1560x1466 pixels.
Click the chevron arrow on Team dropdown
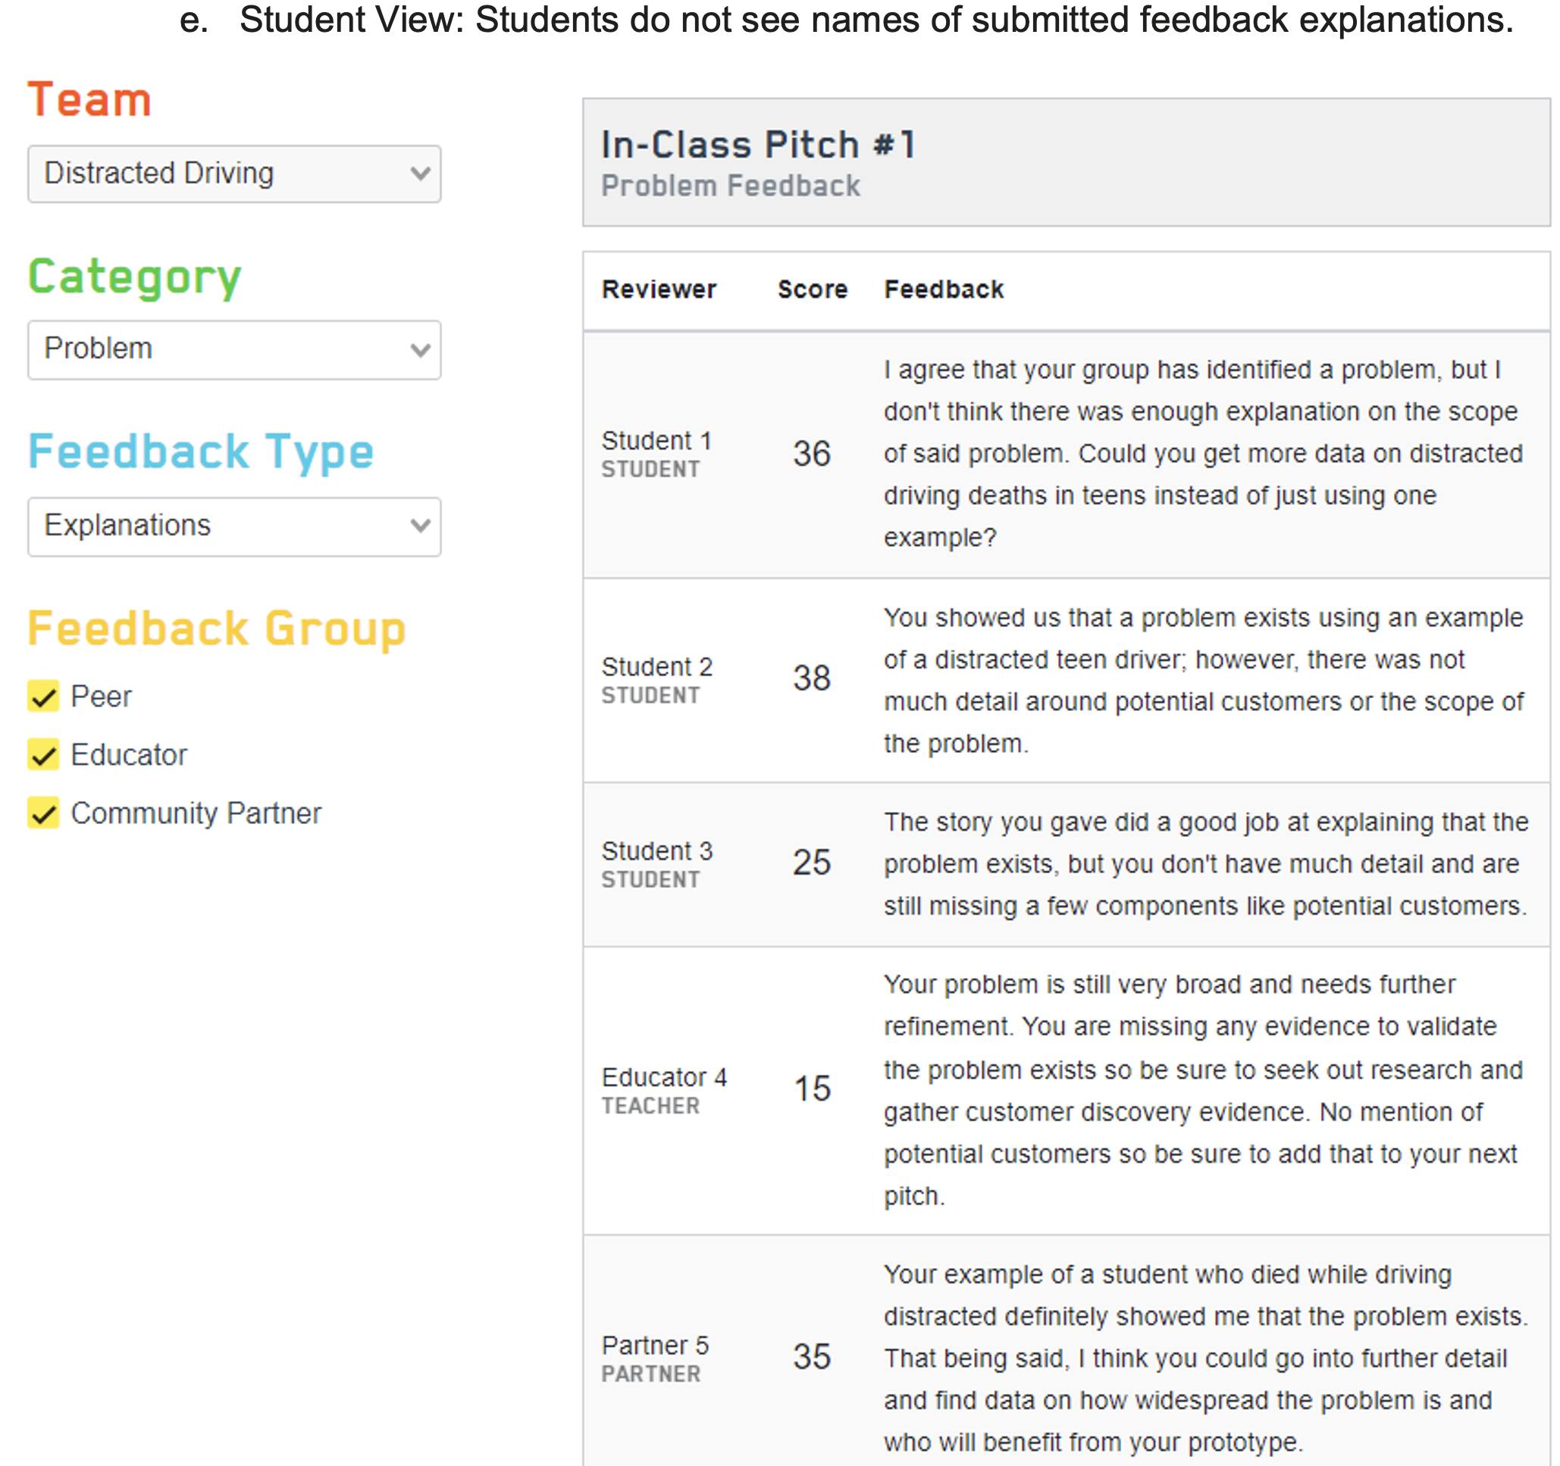pos(421,174)
